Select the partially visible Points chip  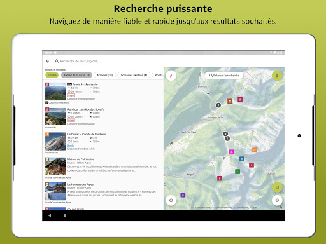click(x=159, y=75)
